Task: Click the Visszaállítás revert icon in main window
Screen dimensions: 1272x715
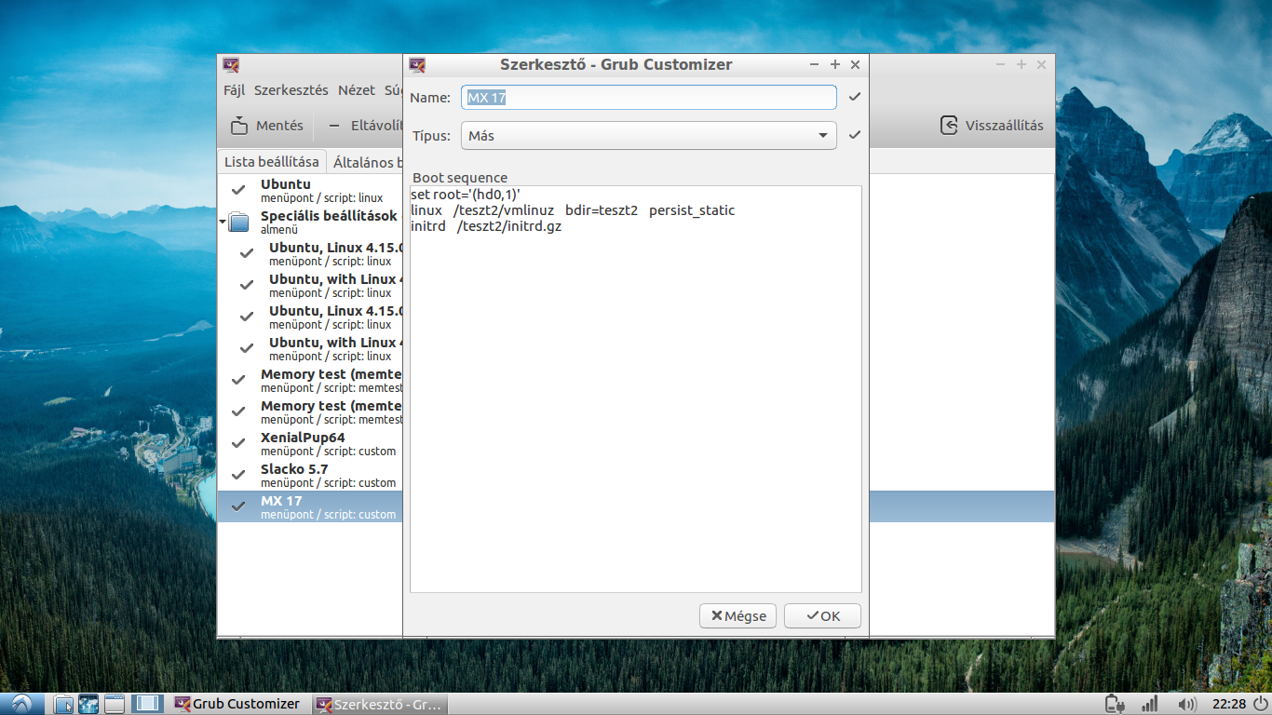Action: click(x=949, y=126)
